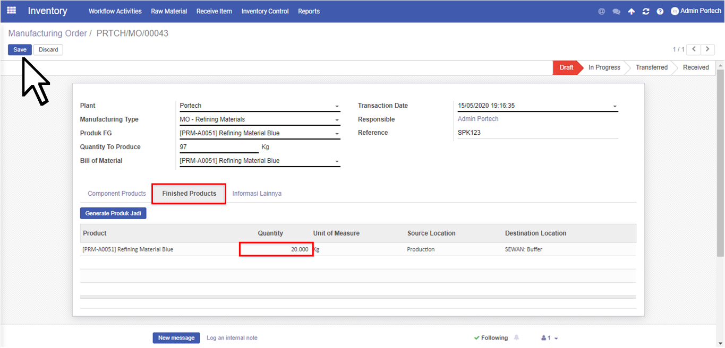Viewport: 725px width, 348px height.
Task: Switch to the Component Products tab
Action: (117, 194)
